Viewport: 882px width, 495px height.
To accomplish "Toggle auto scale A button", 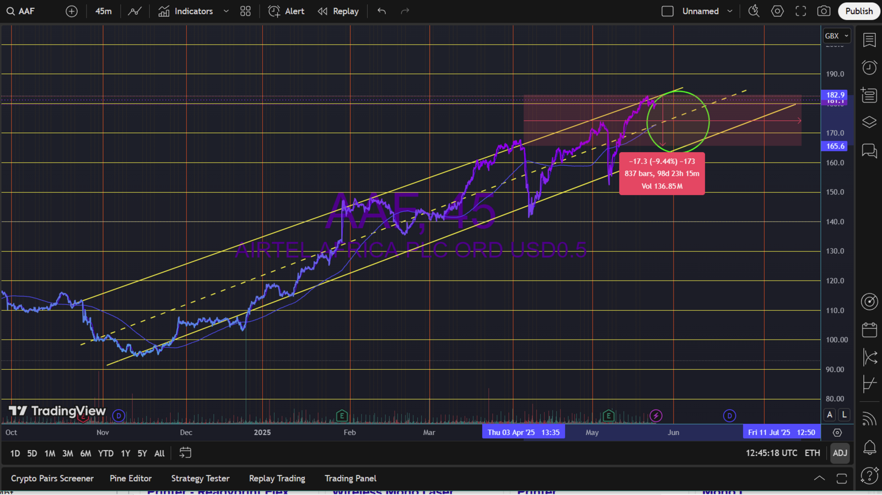I will (830, 415).
